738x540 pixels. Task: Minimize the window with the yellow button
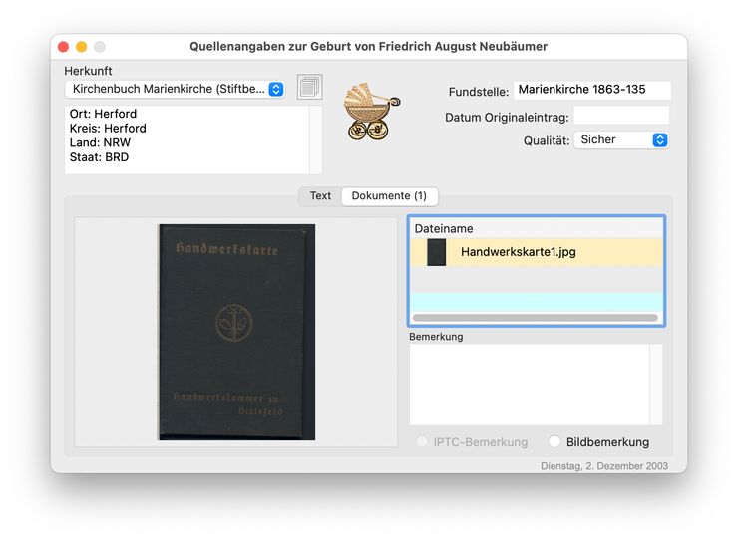pos(82,47)
